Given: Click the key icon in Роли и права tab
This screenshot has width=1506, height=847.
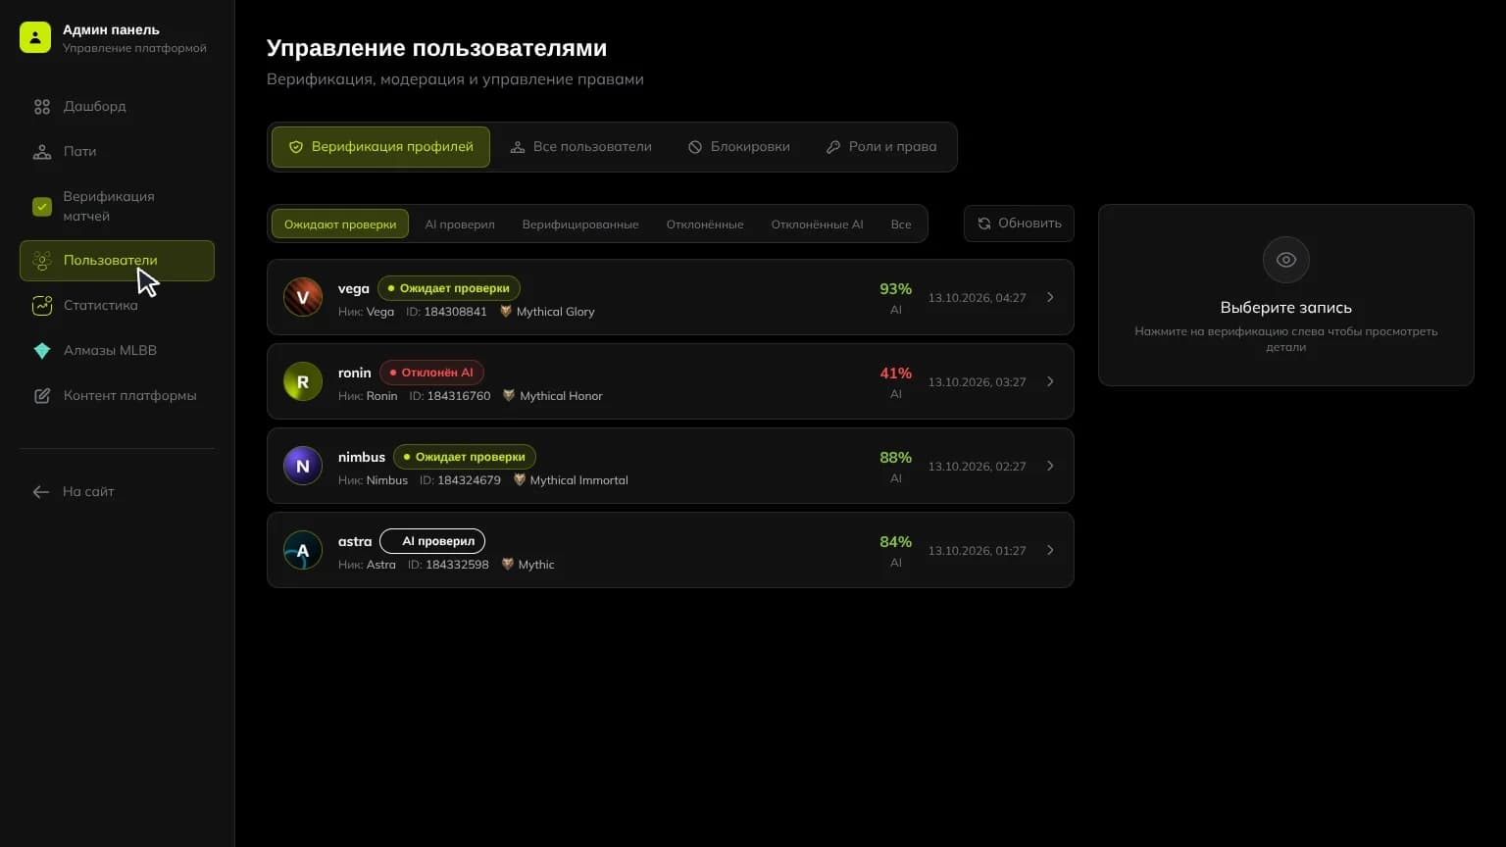Looking at the screenshot, I should [833, 147].
